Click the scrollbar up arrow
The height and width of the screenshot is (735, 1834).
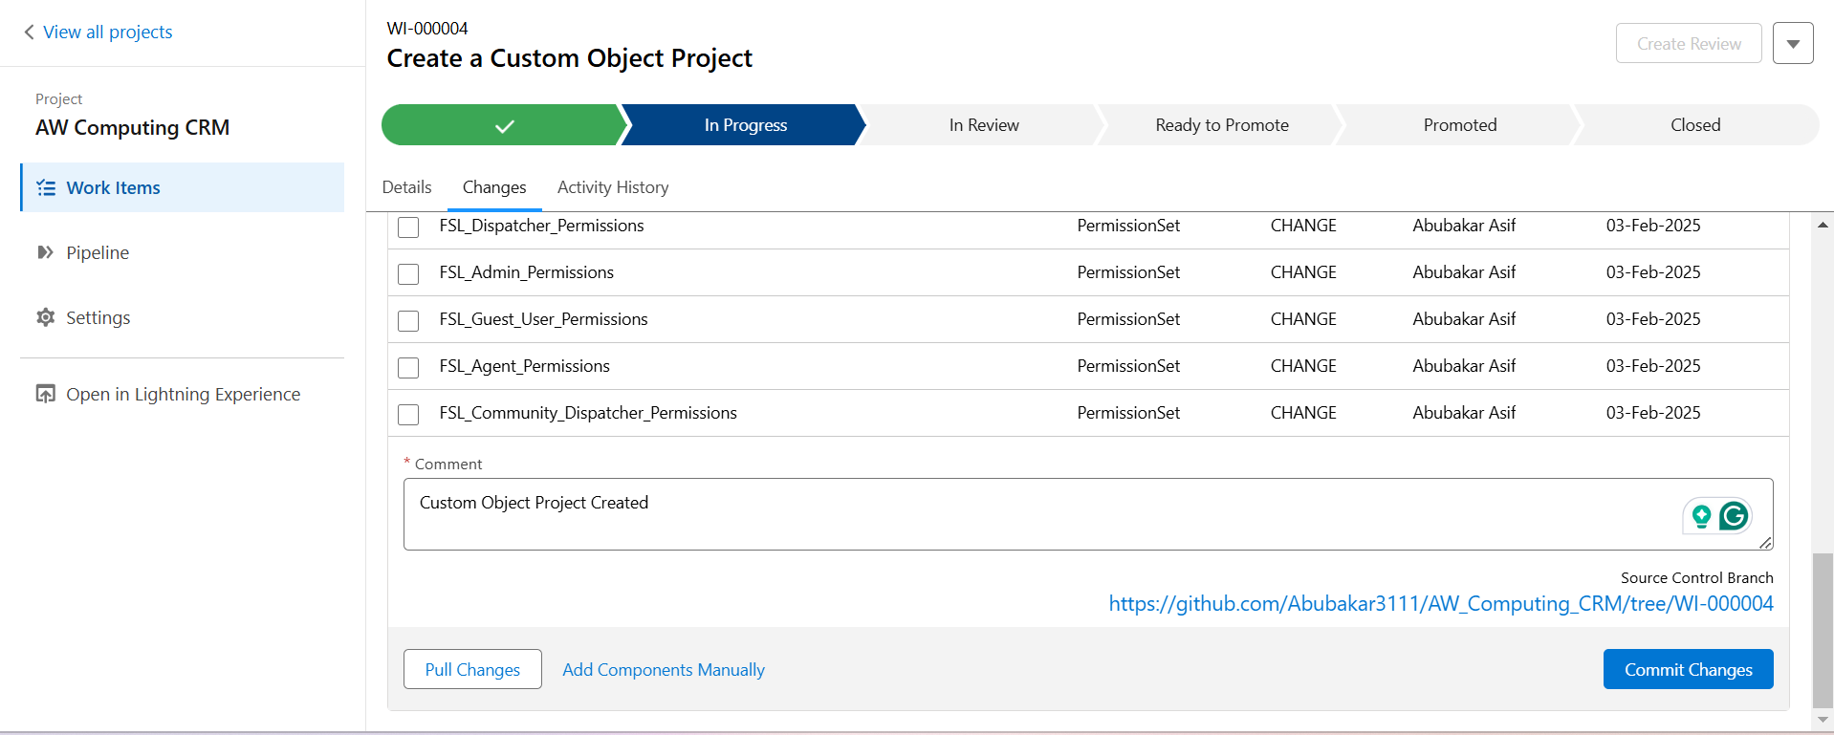(1823, 226)
